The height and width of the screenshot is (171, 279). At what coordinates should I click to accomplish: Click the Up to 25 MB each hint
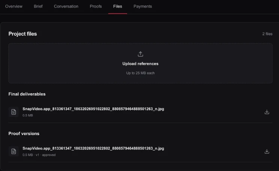[x=140, y=73]
